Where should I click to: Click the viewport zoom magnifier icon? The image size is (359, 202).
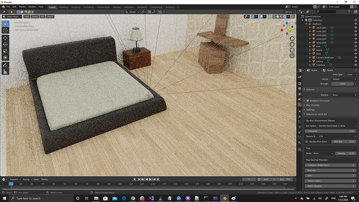click(x=292, y=39)
